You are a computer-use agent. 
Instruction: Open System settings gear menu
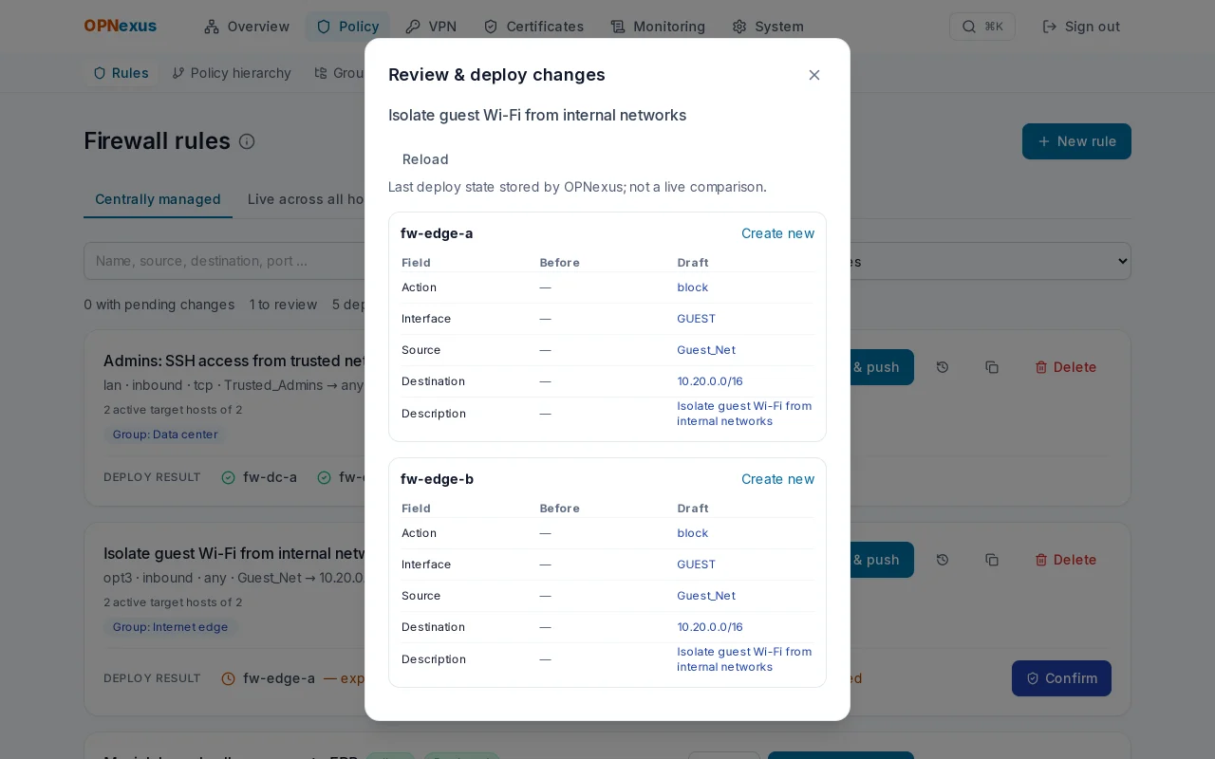tap(768, 27)
